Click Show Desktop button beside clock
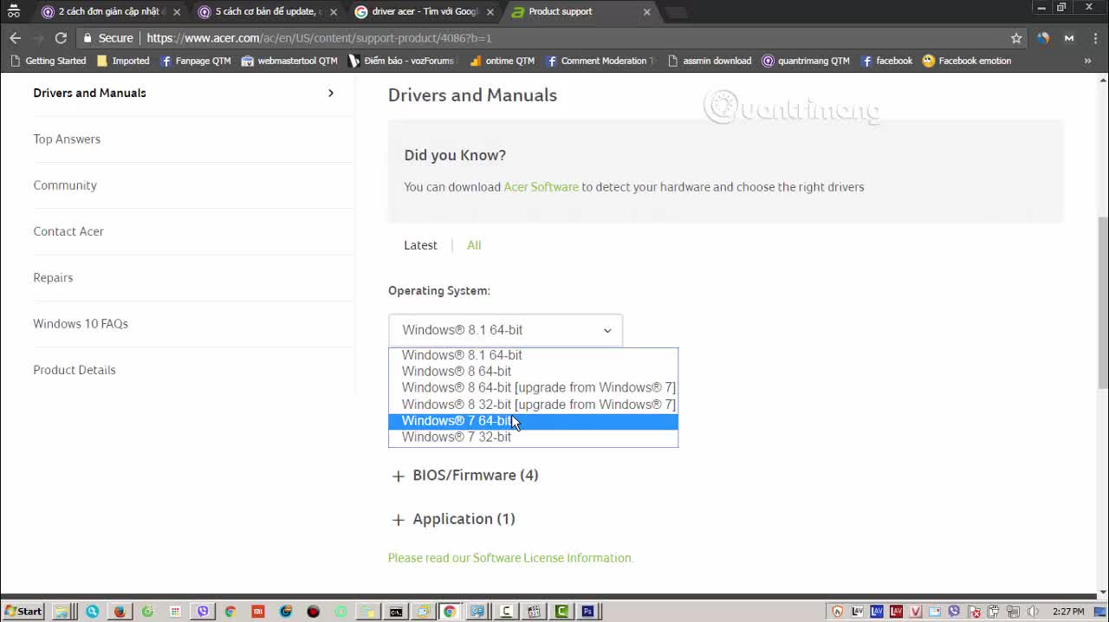 1099,611
